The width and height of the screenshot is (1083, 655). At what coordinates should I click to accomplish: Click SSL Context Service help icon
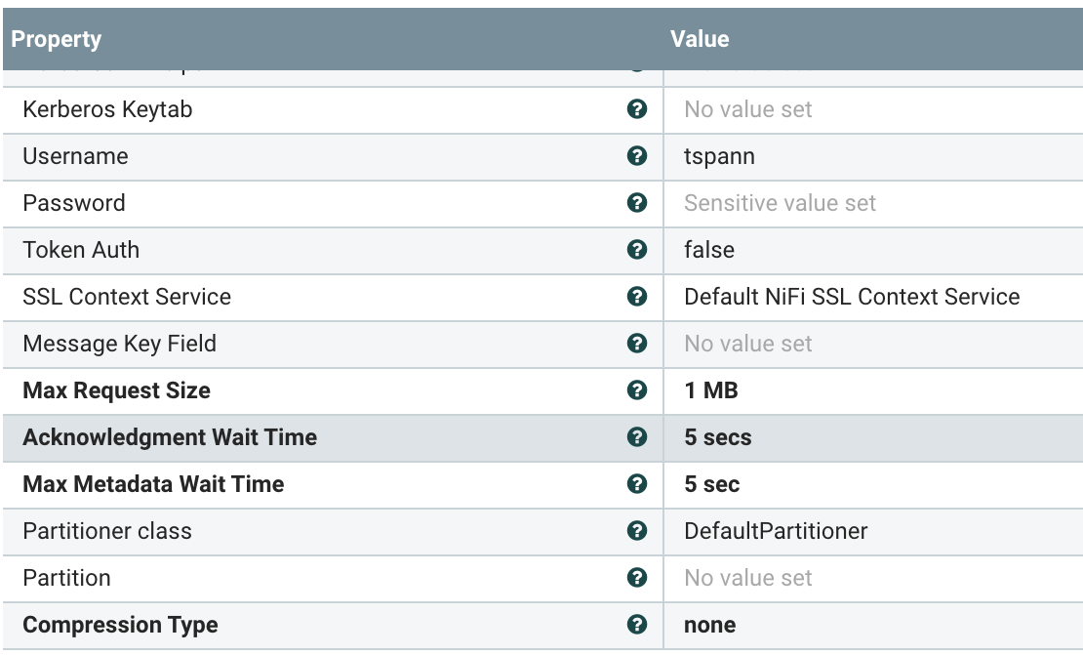637,297
